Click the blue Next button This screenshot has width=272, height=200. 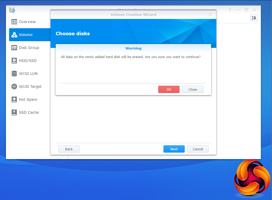coord(174,149)
